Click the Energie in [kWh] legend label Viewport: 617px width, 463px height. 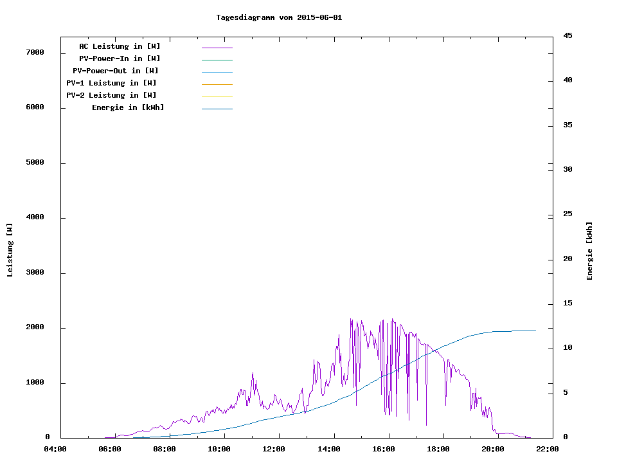(128, 107)
